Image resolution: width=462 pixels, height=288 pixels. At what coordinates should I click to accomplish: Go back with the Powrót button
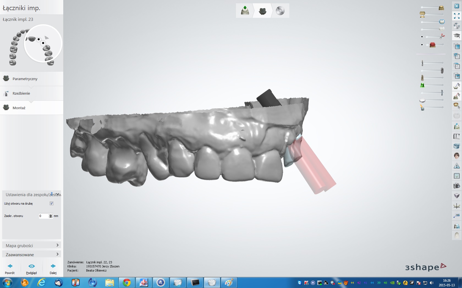click(x=10, y=268)
